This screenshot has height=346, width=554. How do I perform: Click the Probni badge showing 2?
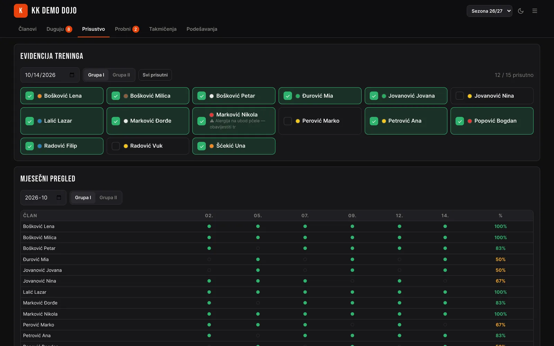click(136, 29)
